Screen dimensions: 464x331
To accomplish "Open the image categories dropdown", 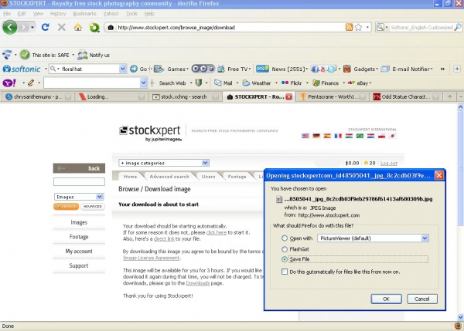I will coord(164,163).
